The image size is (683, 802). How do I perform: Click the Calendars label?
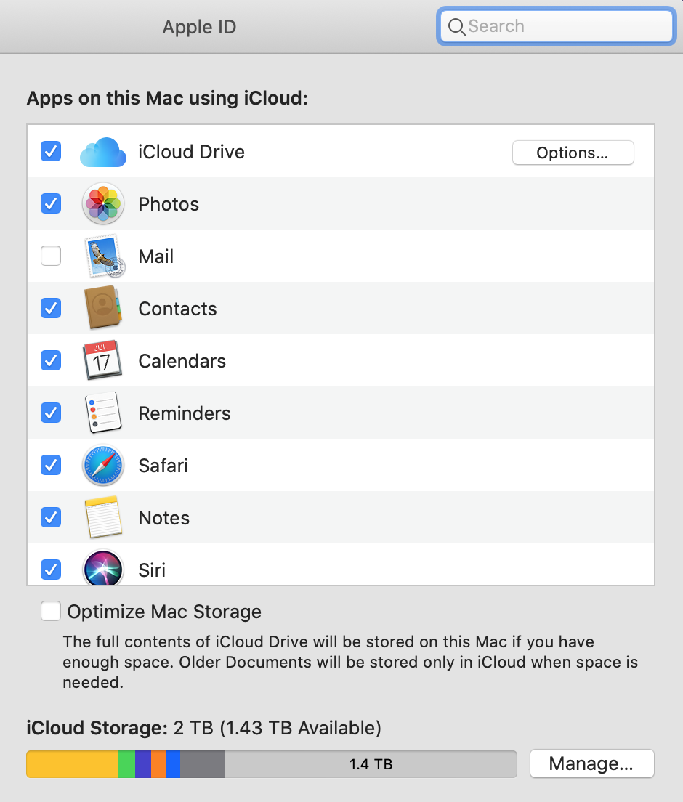pos(182,360)
